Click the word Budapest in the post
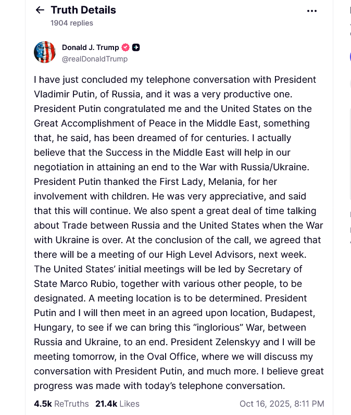 pyautogui.click(x=286, y=313)
